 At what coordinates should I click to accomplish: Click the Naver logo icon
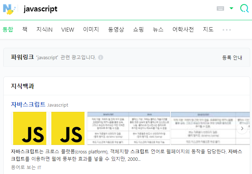pyautogui.click(x=9, y=9)
